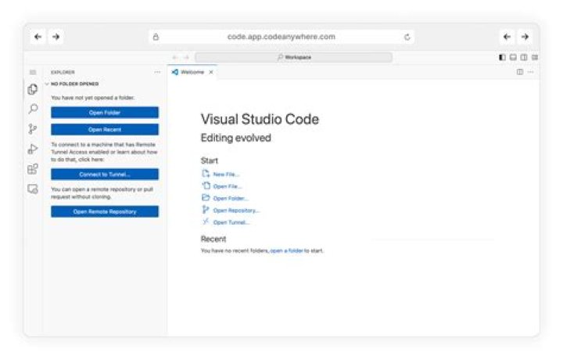This screenshot has height=360, width=563.
Task: Click forward arrow at browser top right
Action: pyautogui.click(x=525, y=37)
